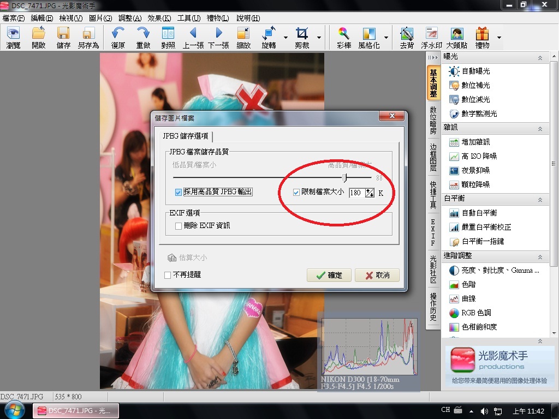This screenshot has width=559, height=419.
Task: Toggle the 限制檔案大小 checkbox
Action: tap(296, 192)
